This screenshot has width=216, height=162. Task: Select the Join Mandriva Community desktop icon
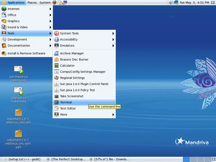tap(19, 74)
